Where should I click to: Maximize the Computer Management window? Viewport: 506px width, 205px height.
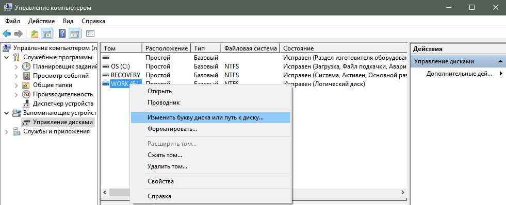coord(472,7)
